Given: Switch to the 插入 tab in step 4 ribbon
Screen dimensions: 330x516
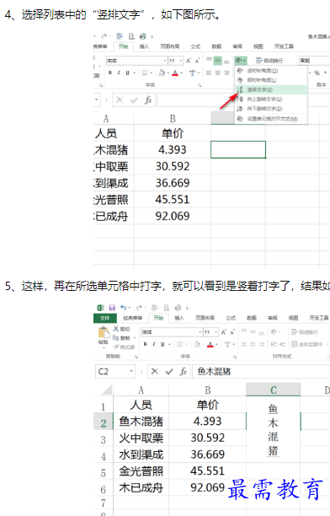Looking at the screenshot, I should [144, 46].
